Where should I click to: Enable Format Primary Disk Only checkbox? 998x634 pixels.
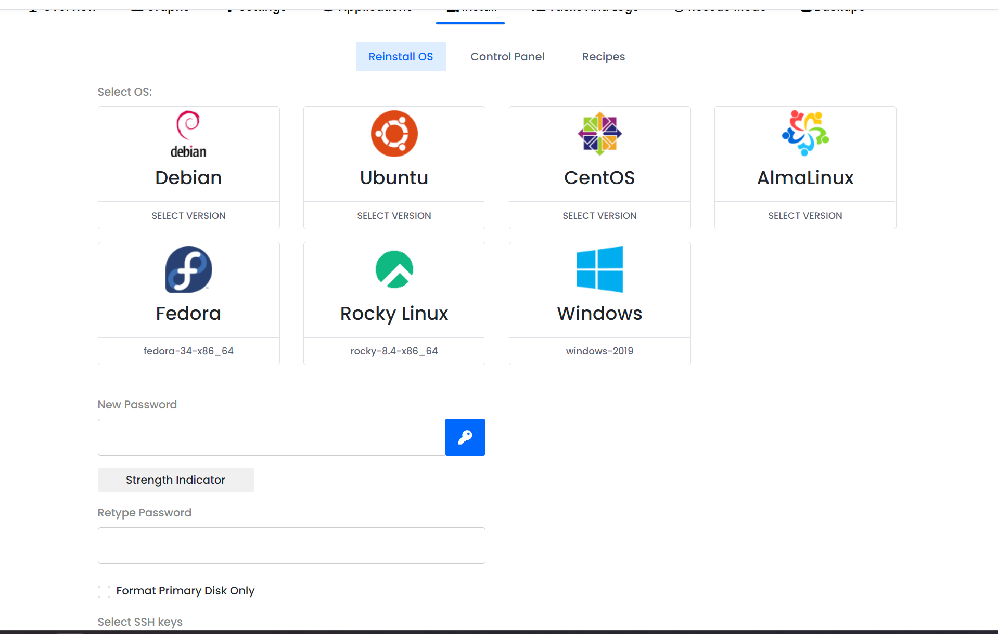click(x=104, y=591)
